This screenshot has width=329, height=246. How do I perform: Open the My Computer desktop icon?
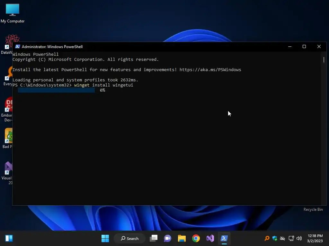click(13, 13)
